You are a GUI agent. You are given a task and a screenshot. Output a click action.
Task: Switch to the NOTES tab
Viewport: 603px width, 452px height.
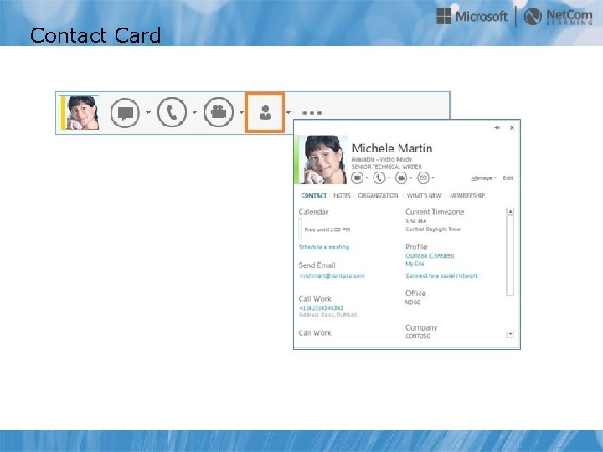(x=342, y=196)
